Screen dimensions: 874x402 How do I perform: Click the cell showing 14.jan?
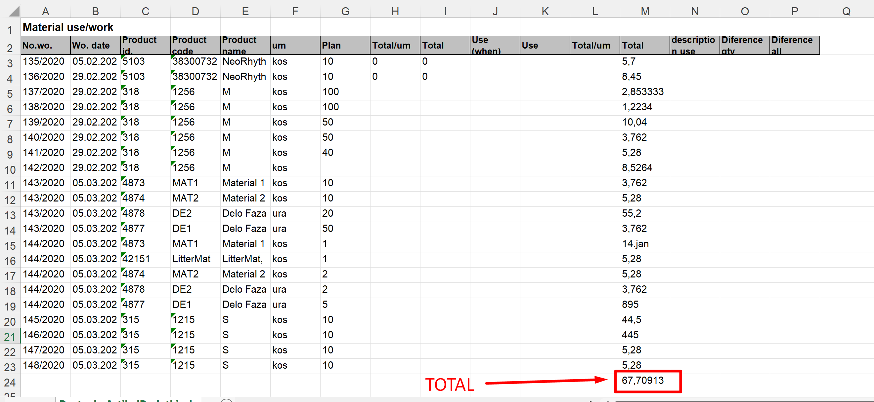click(x=635, y=244)
